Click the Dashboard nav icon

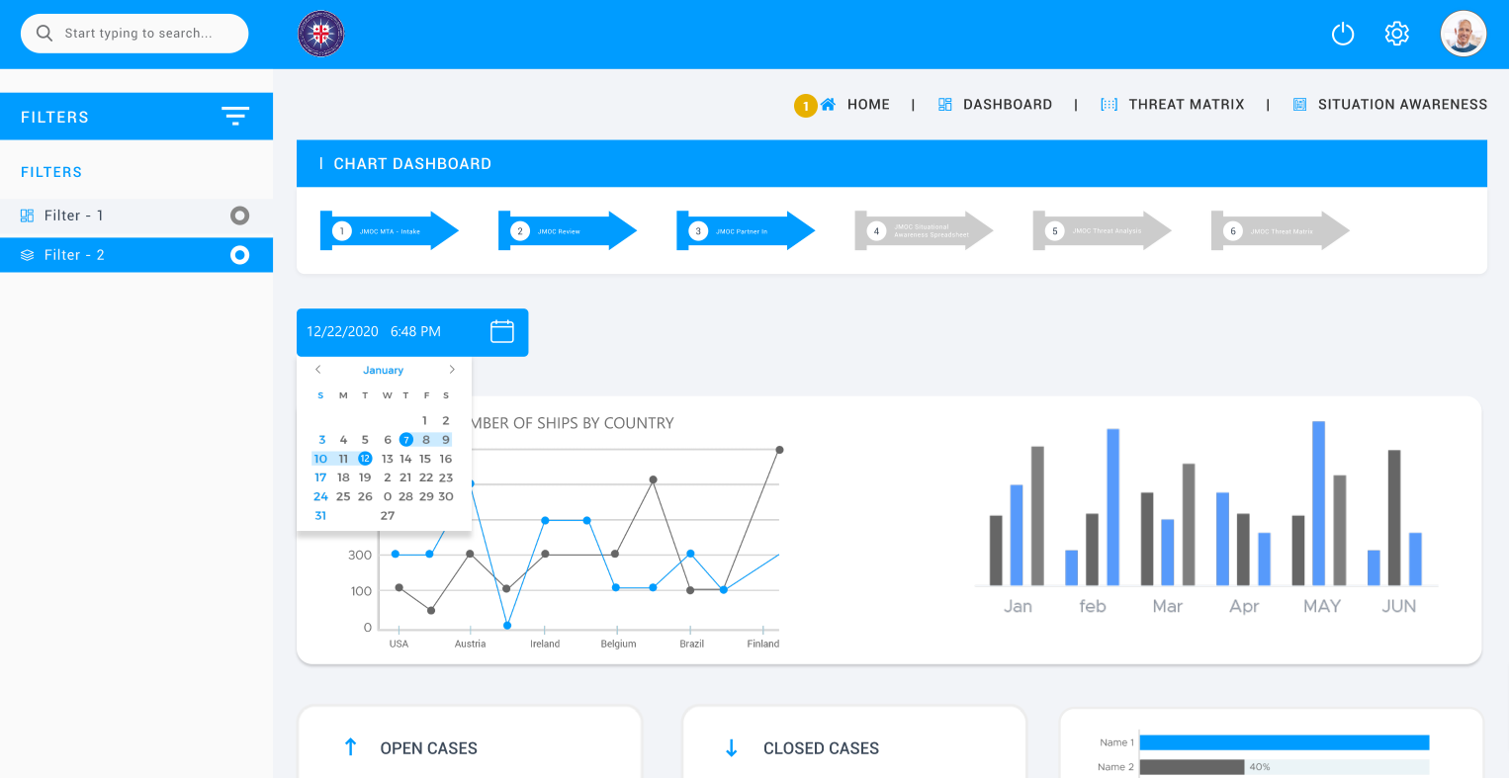click(x=945, y=104)
